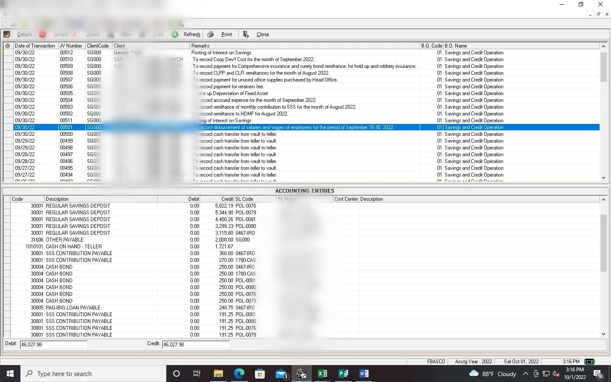Screen dimensions: 611x382
Task: Select the Coop Dev't Cost remark row
Action: [x=301, y=59]
